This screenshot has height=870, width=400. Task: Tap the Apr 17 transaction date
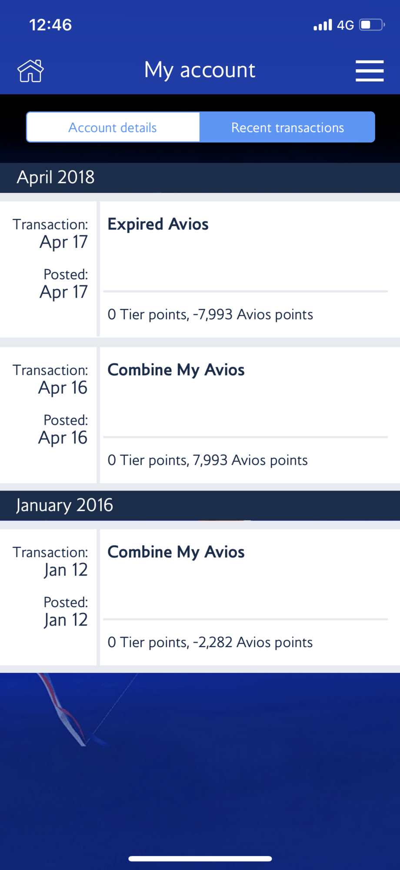[x=63, y=242]
